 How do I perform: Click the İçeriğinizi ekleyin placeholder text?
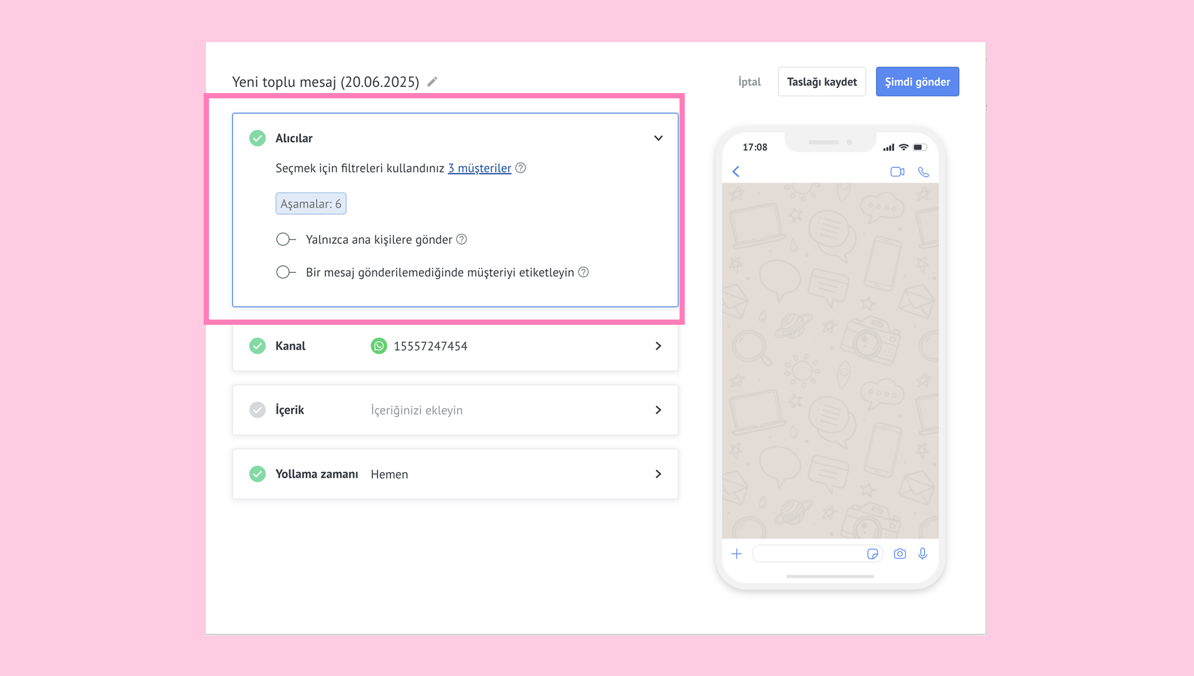click(x=417, y=410)
